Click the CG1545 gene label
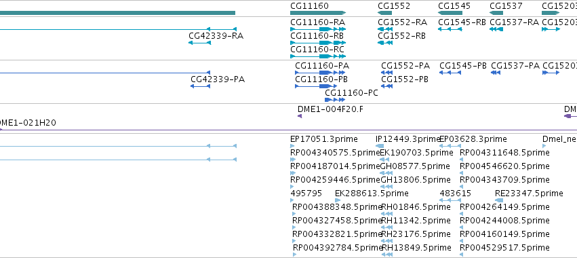The image size is (577, 258). click(454, 6)
